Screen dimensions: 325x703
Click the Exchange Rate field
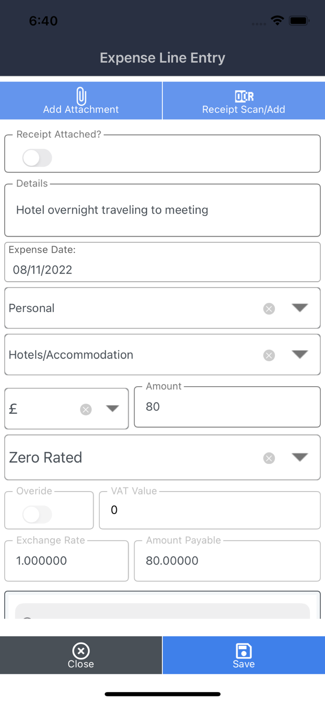tap(66, 561)
